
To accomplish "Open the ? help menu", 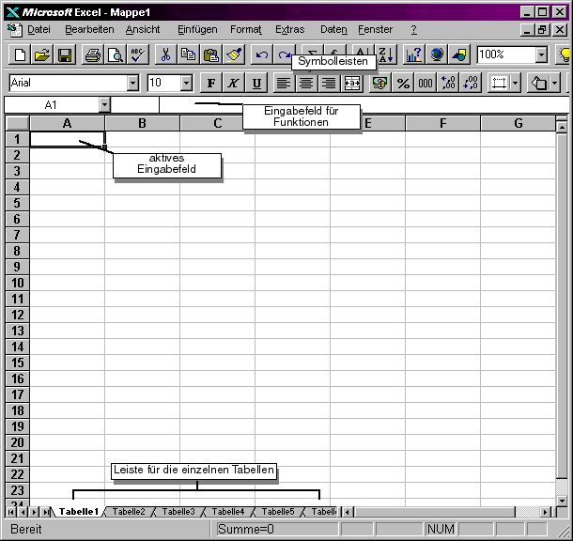I will (413, 30).
